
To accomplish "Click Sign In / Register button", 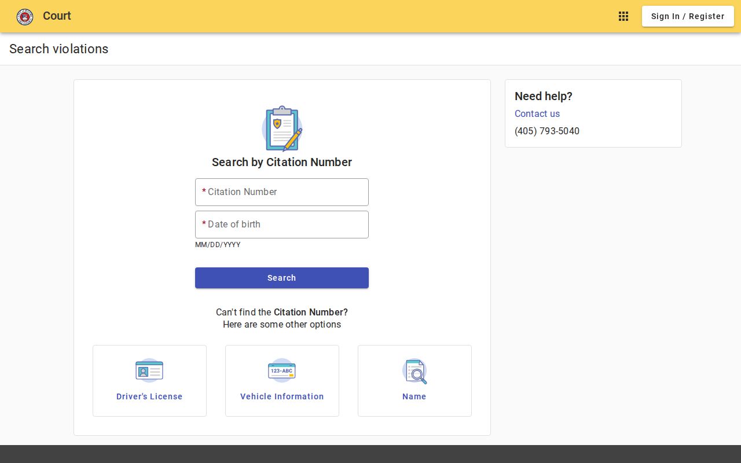I will [x=688, y=16].
